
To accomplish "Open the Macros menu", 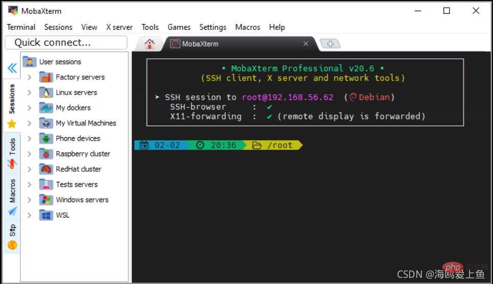I will 248,27.
